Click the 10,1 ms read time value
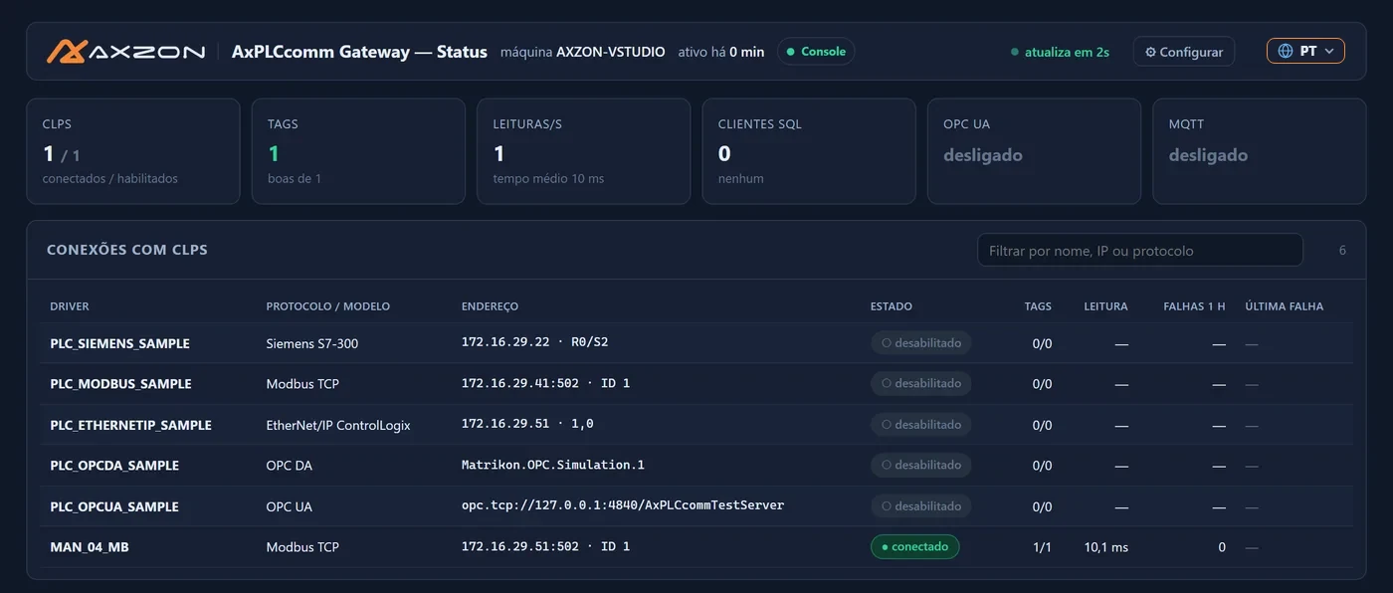 (1106, 547)
